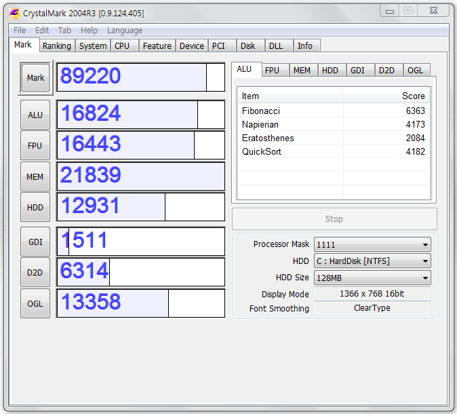Open the HDD Size dropdown

[372, 278]
